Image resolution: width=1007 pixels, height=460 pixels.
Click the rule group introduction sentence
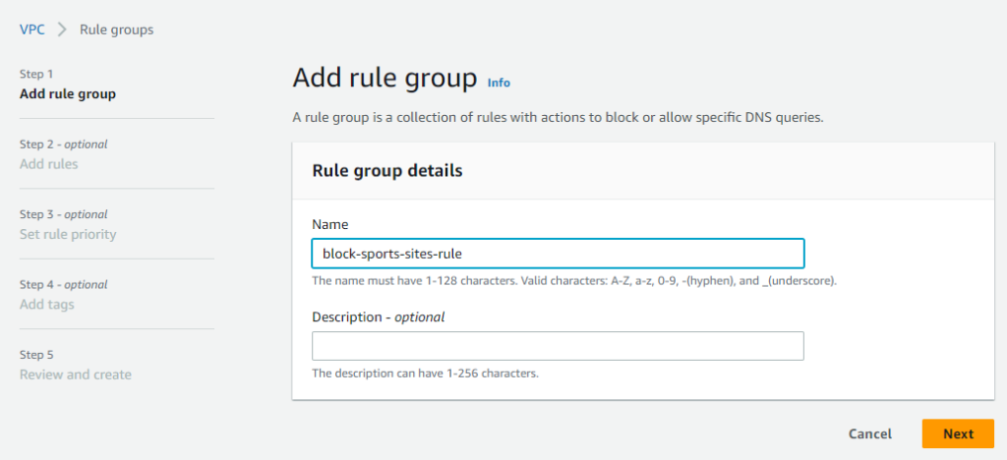[x=559, y=118]
